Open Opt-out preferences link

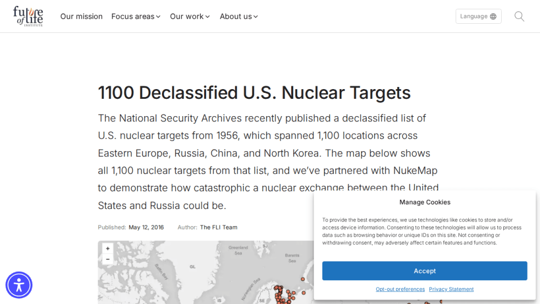point(400,289)
